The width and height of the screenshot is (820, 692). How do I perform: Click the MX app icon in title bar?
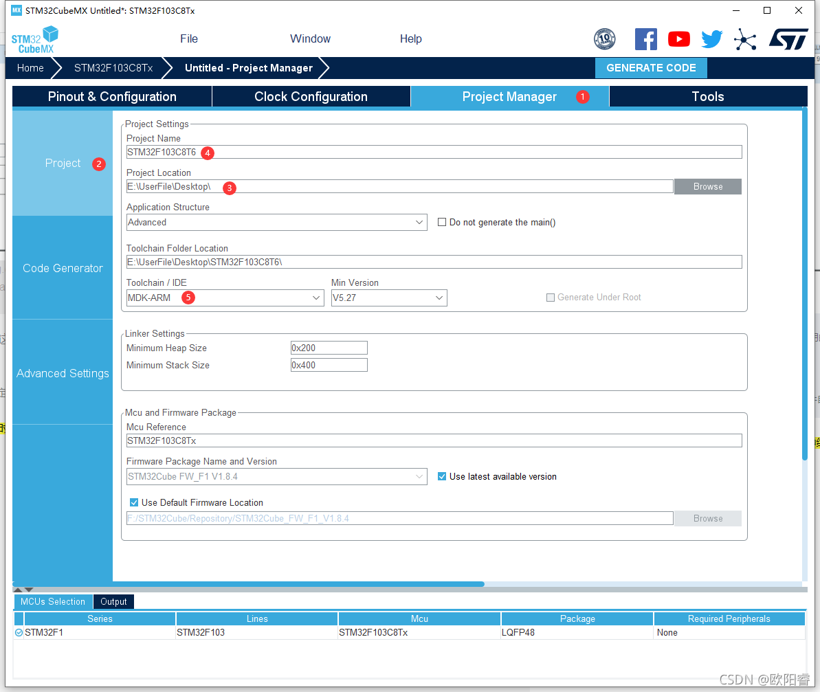point(16,10)
